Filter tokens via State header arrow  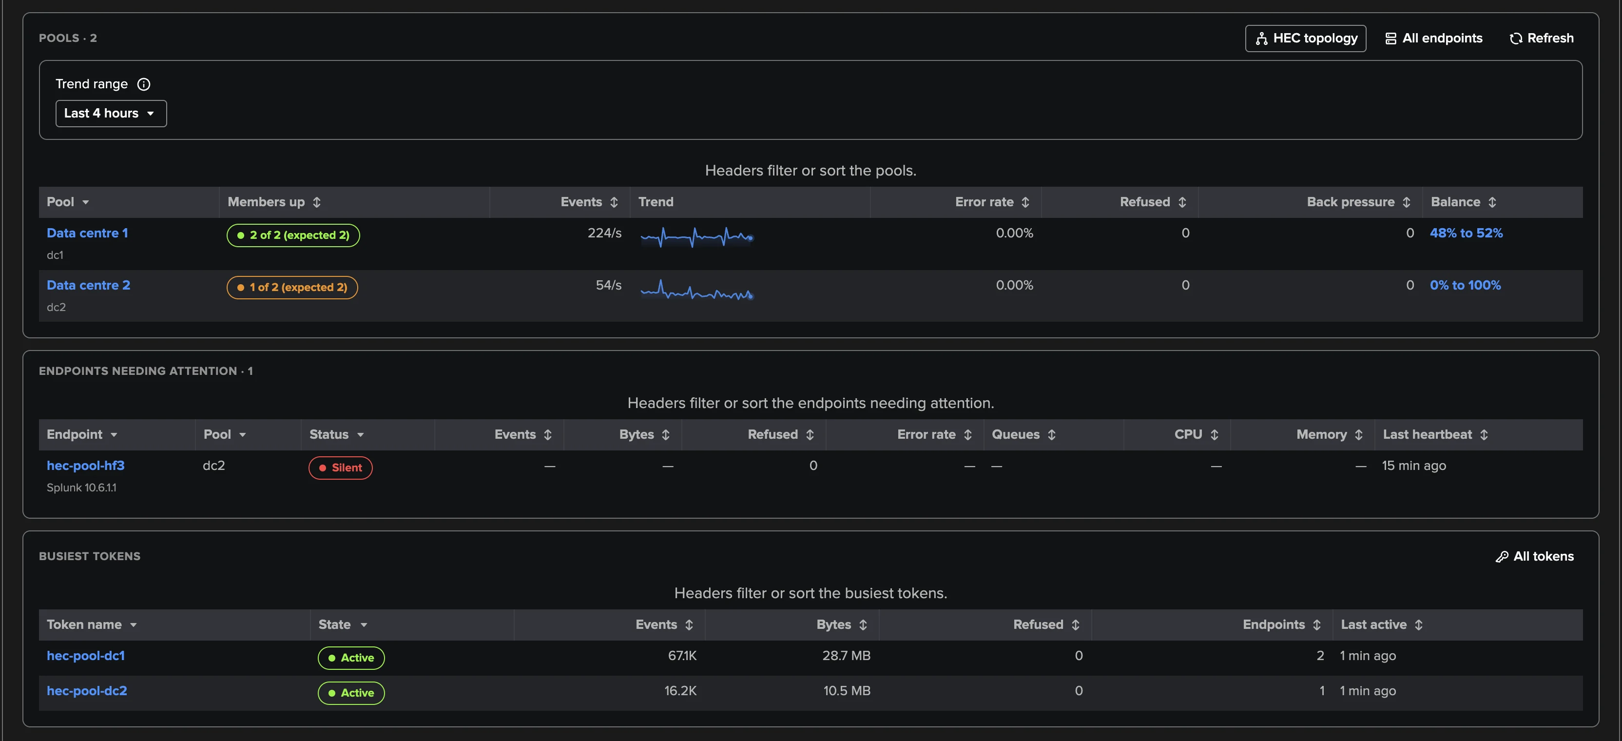pyautogui.click(x=363, y=625)
